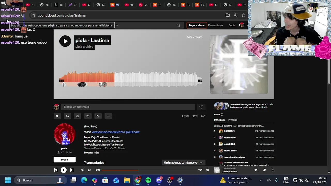331x186 pixels.
Task: Seek within the track waveform
Action: (131, 79)
